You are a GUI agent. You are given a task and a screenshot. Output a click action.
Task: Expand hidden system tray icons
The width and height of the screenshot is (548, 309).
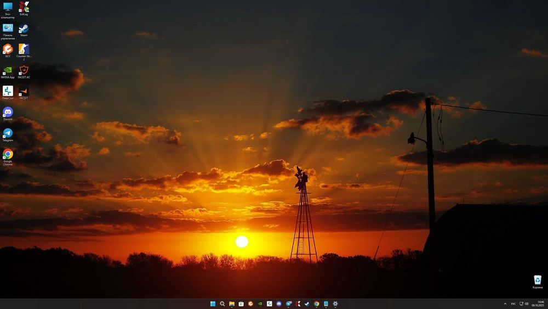(505, 304)
